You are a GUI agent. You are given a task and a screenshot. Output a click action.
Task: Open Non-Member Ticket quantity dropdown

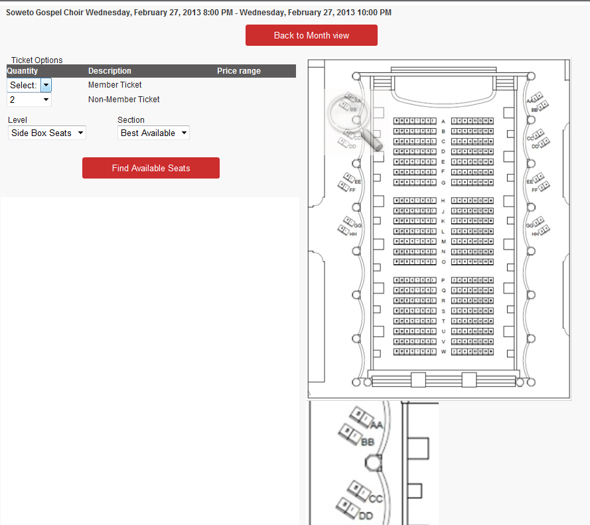click(x=29, y=100)
